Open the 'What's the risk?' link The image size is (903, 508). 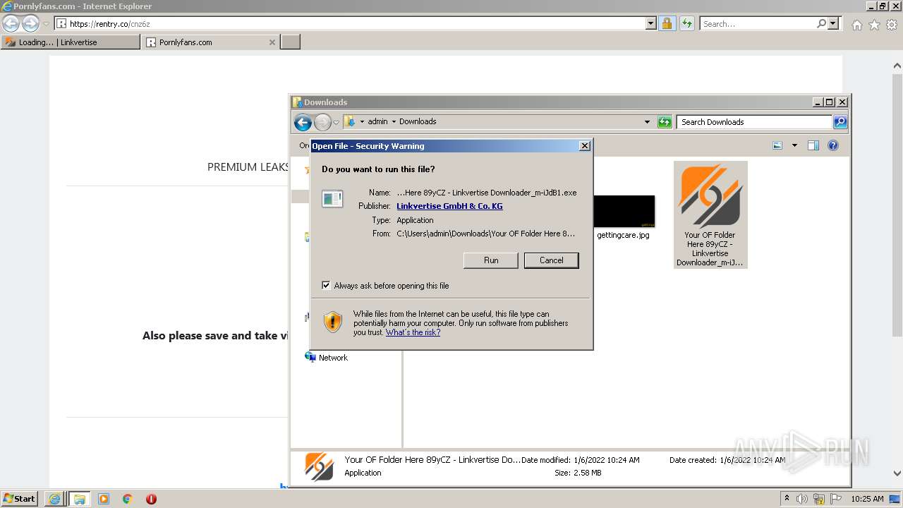[x=413, y=332]
